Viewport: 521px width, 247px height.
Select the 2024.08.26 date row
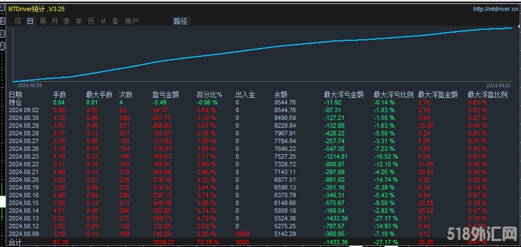click(24, 149)
